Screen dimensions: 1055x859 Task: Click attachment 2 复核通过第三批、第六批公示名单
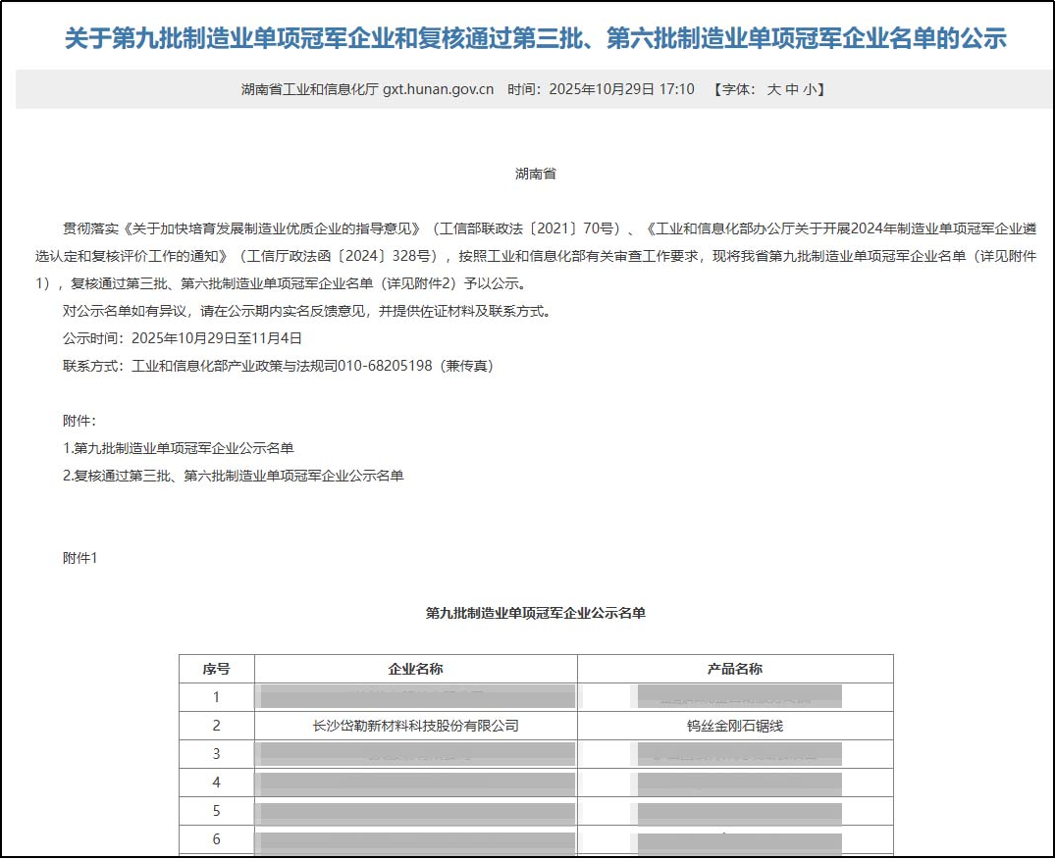[233, 476]
